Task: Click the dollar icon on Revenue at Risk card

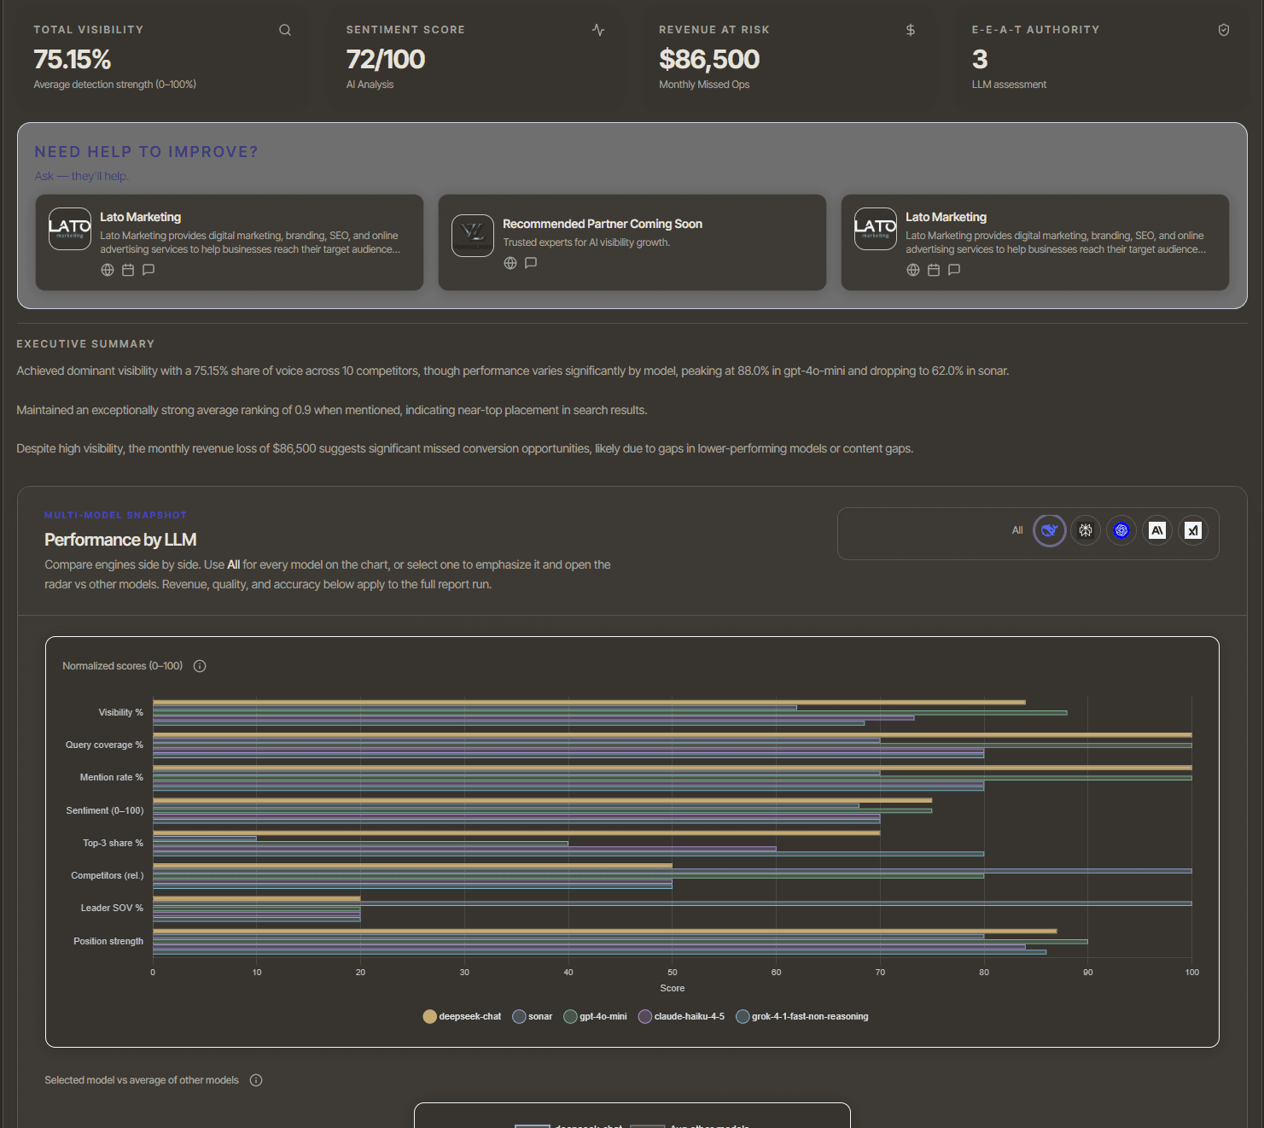Action: [x=911, y=30]
